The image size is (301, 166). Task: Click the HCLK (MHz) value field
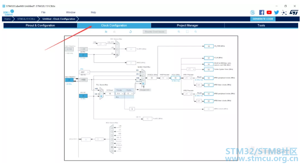point(175,78)
